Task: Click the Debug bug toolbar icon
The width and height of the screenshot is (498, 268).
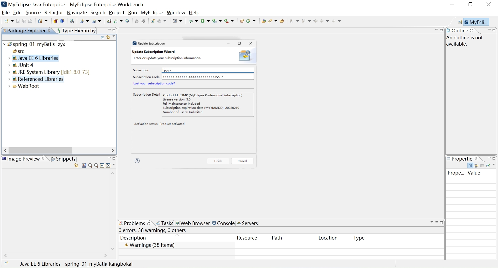Action: 191,21
